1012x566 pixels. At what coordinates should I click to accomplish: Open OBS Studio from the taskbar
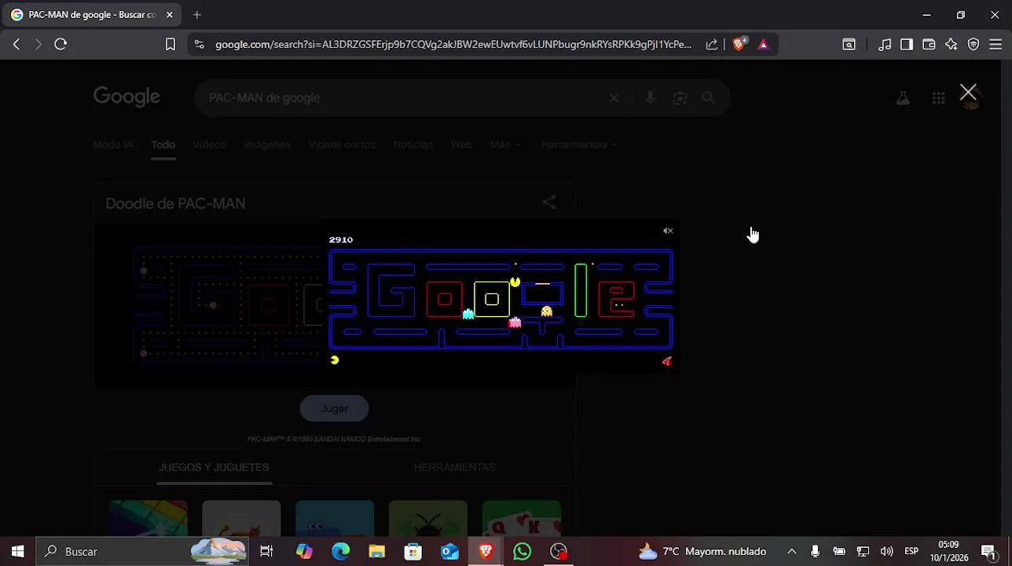tap(559, 551)
